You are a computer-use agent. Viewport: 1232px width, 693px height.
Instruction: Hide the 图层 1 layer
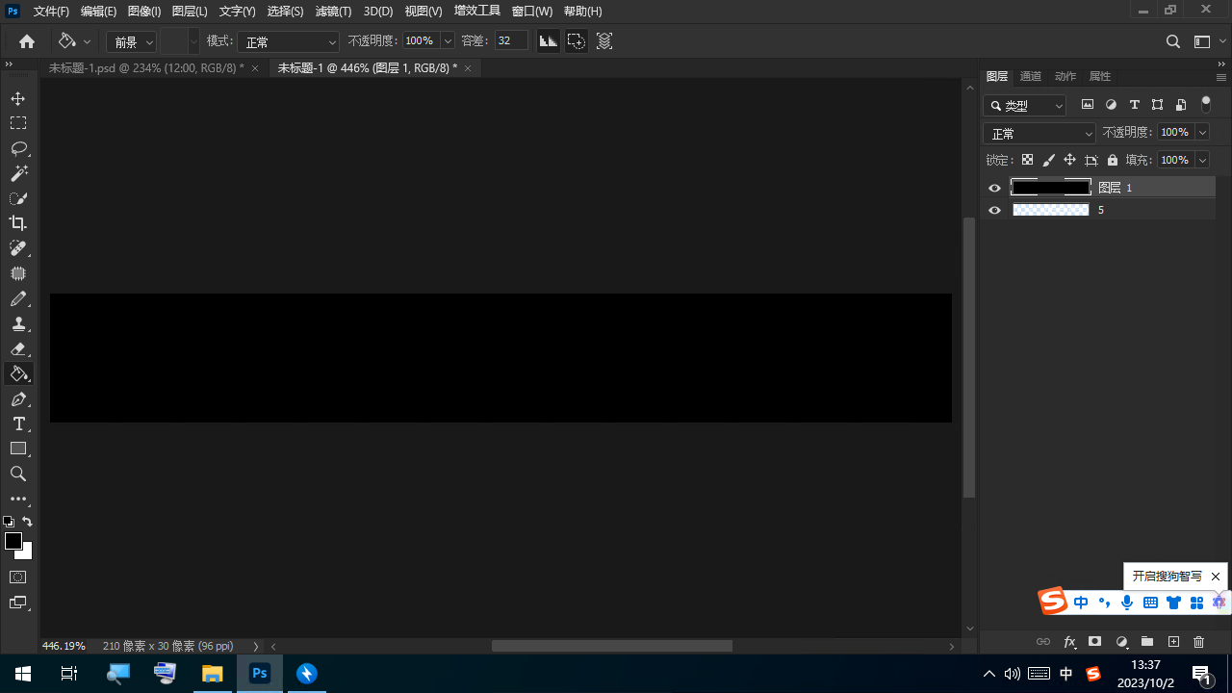coord(995,188)
